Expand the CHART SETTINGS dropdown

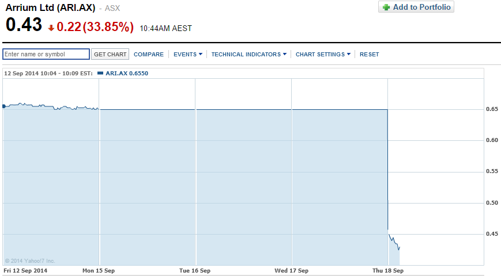323,55
